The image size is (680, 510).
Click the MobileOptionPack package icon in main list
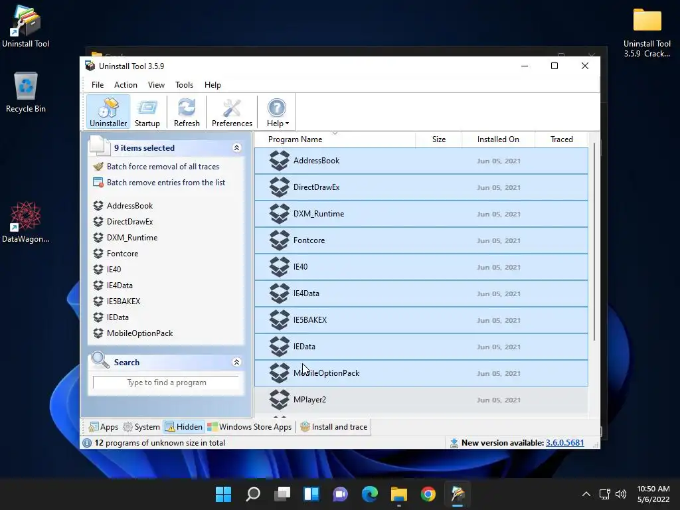pos(280,373)
